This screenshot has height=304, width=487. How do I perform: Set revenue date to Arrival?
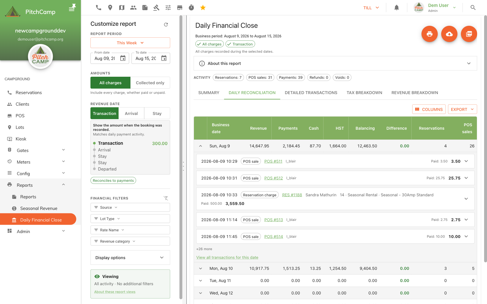pyautogui.click(x=131, y=113)
